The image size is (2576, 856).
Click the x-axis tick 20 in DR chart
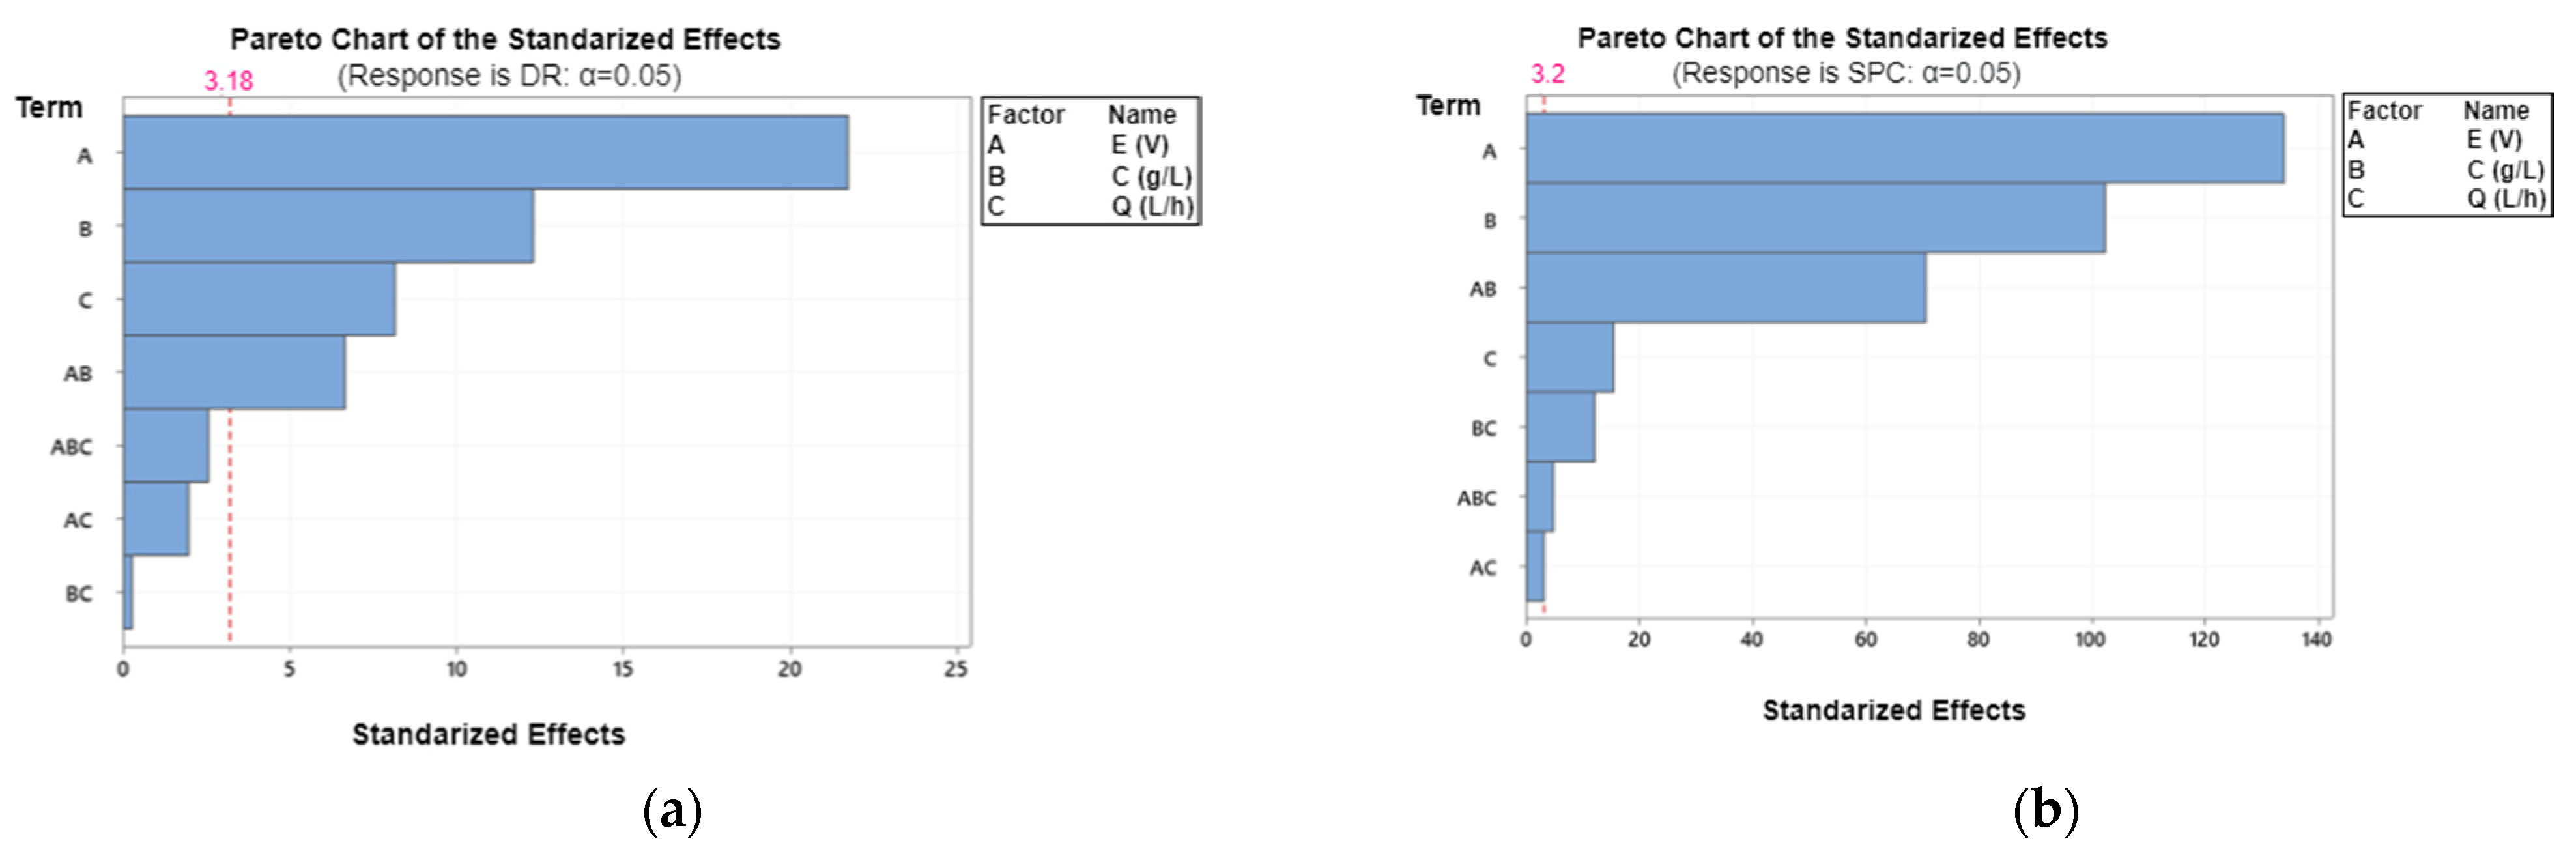click(x=790, y=669)
